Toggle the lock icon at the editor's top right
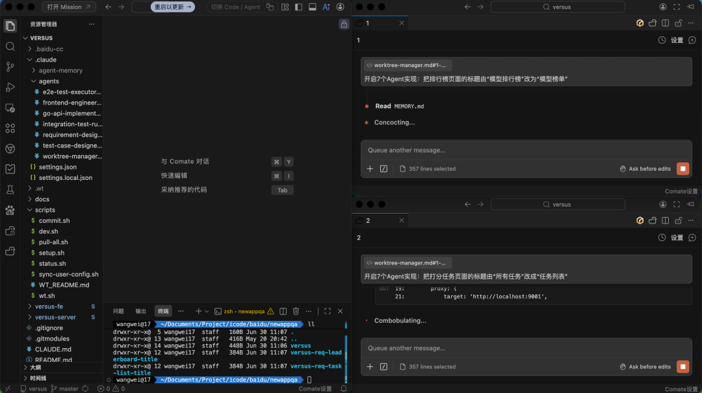This screenshot has width=702, height=393. (x=344, y=24)
